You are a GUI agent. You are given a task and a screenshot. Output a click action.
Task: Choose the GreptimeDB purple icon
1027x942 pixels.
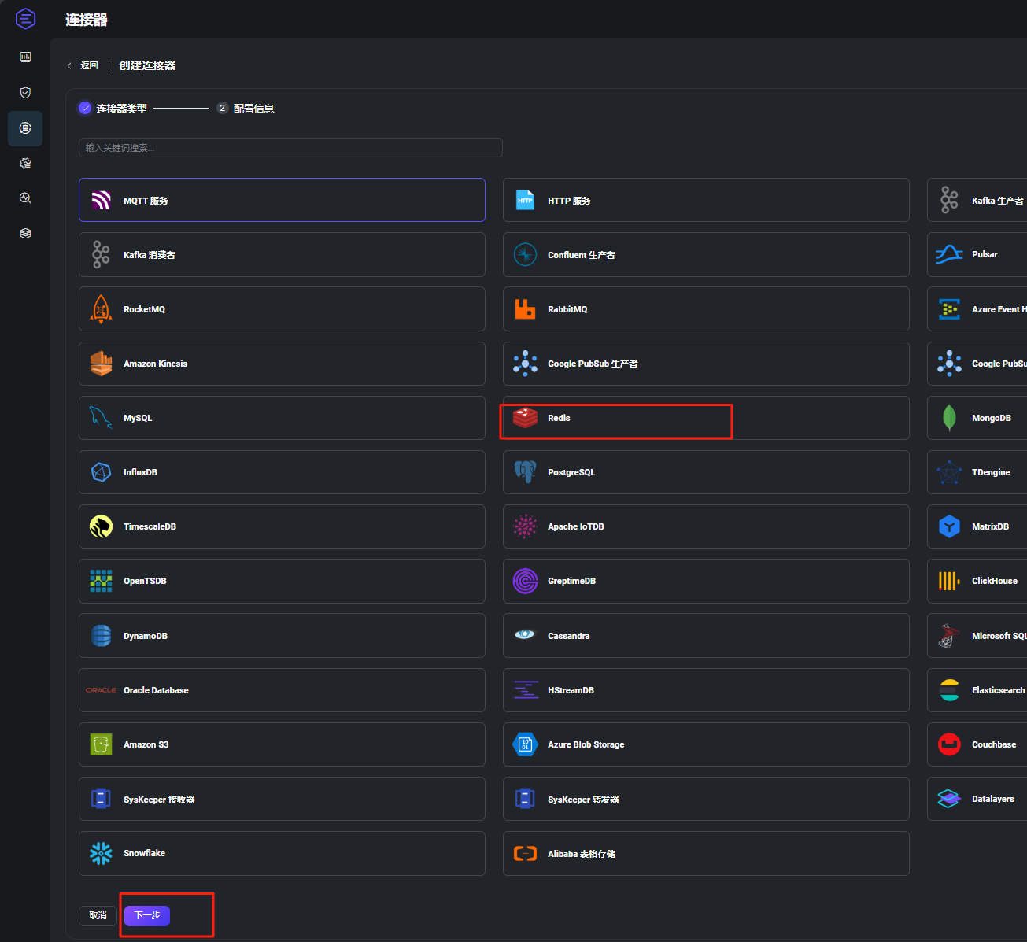tap(525, 580)
